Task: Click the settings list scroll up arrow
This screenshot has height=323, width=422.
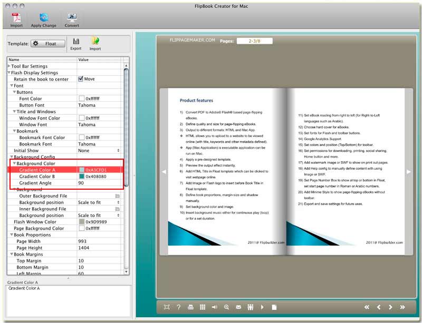Action: [126, 66]
